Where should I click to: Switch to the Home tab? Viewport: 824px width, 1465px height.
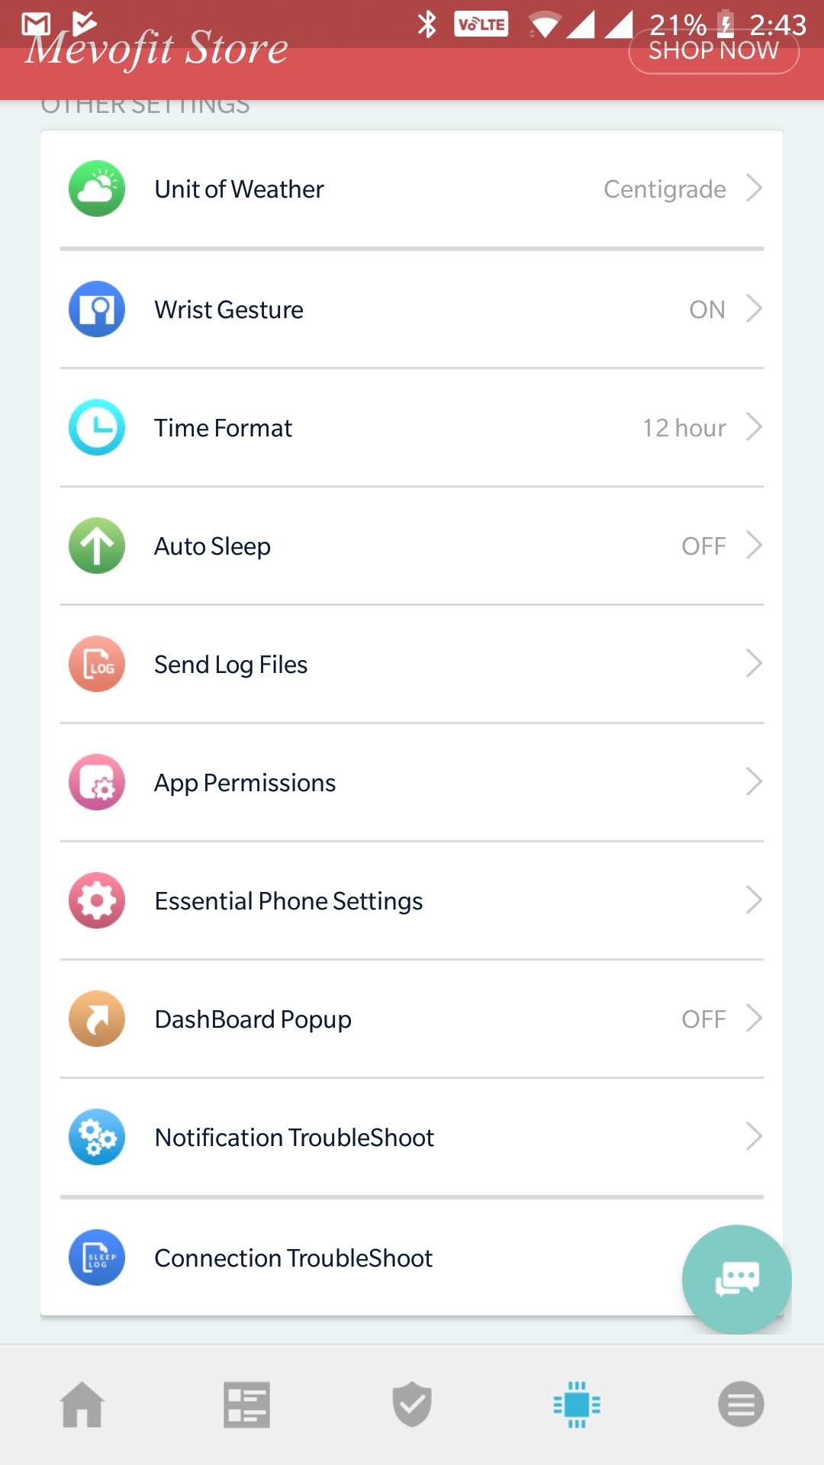tap(82, 1404)
